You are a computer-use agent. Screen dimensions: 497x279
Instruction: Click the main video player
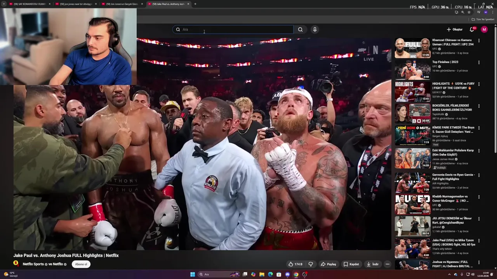coord(202,144)
